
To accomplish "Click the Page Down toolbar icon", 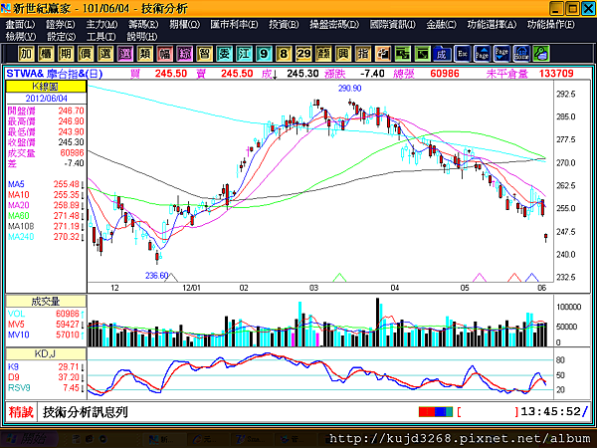I will pyautogui.click(x=501, y=54).
